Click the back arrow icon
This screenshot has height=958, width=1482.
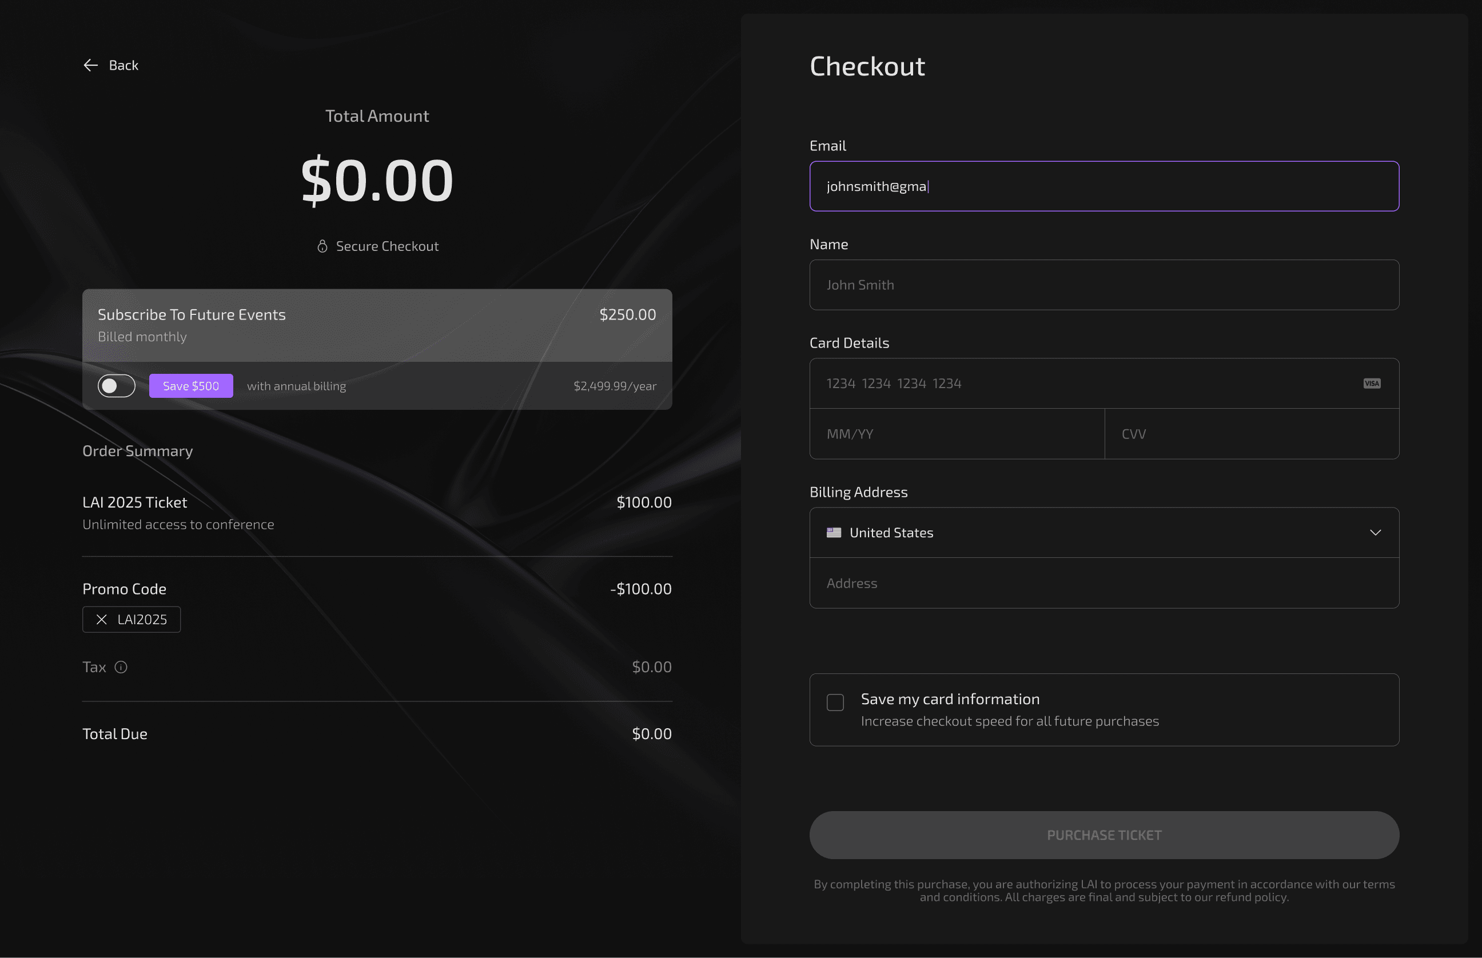click(x=91, y=65)
